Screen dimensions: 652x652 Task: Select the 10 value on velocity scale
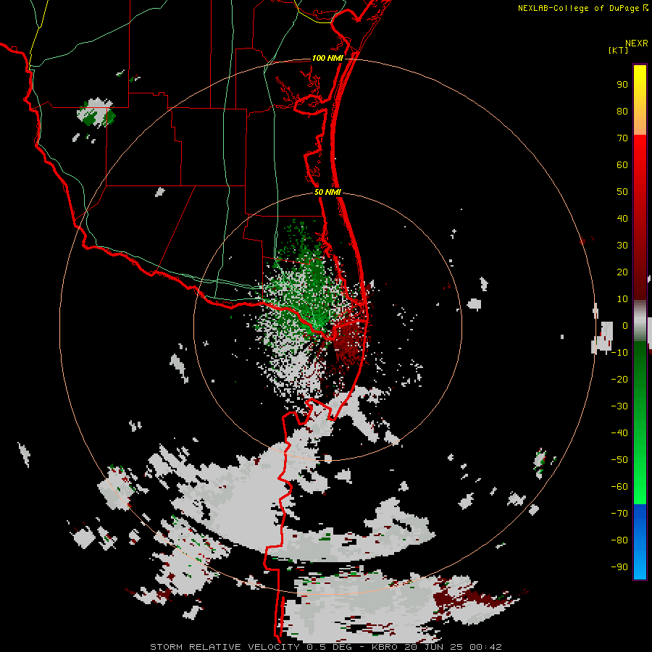tap(622, 299)
